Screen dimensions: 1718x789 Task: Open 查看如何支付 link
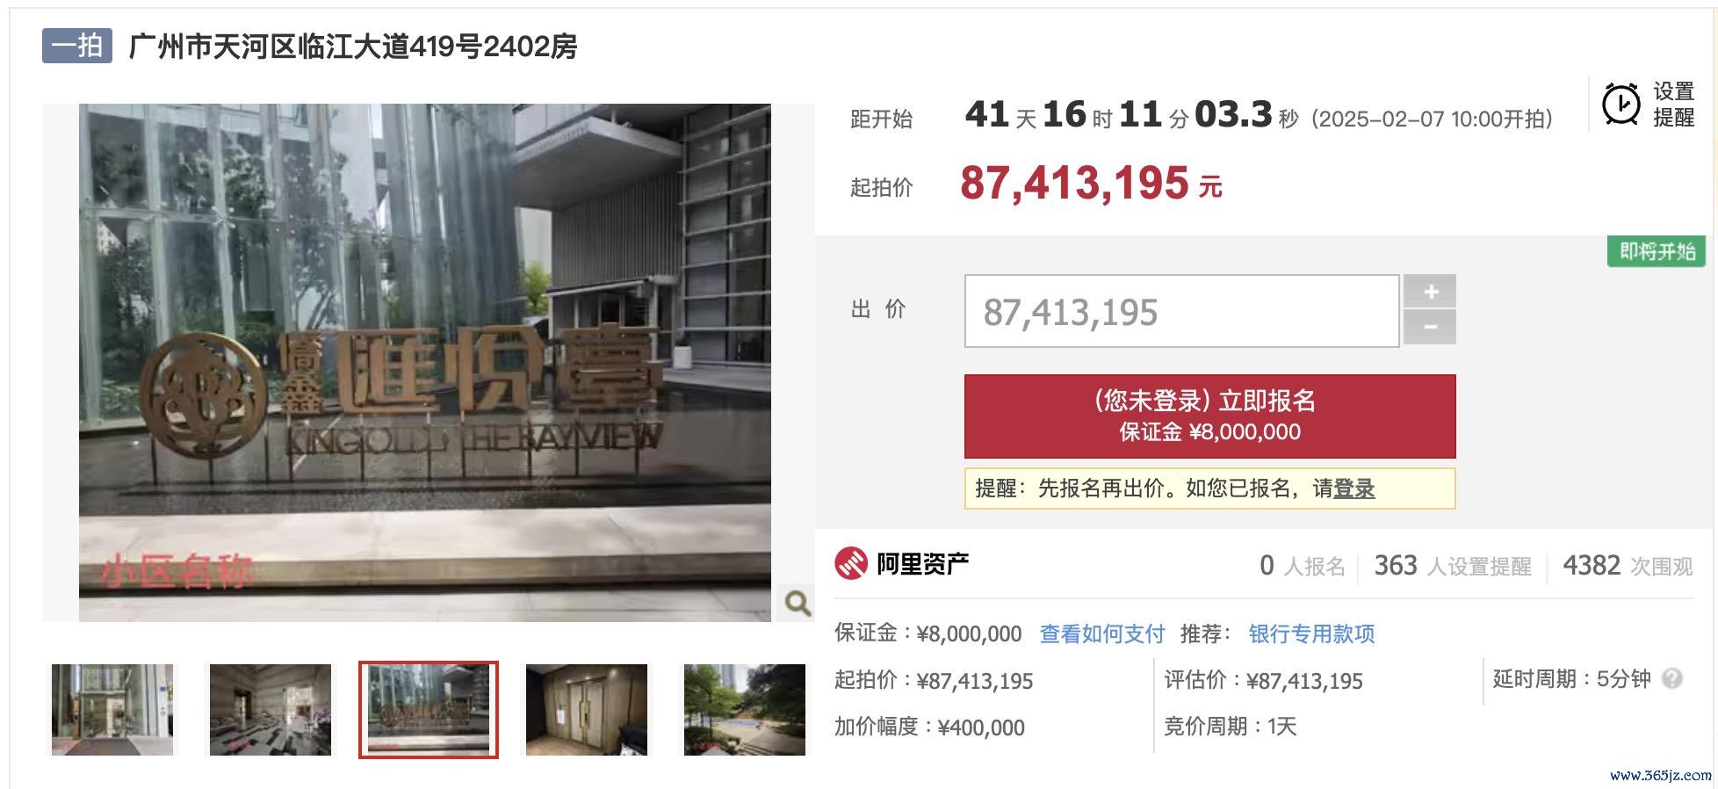coord(1101,633)
